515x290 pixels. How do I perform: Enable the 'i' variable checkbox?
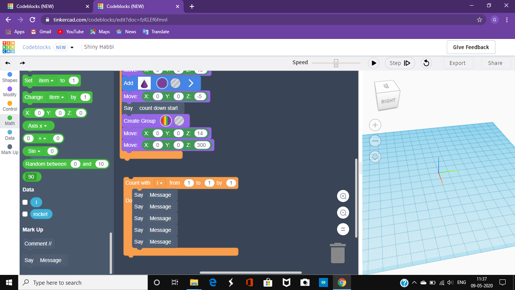tap(25, 202)
